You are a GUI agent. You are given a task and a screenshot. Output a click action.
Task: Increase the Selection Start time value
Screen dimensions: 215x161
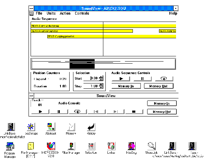click(x=101, y=77)
